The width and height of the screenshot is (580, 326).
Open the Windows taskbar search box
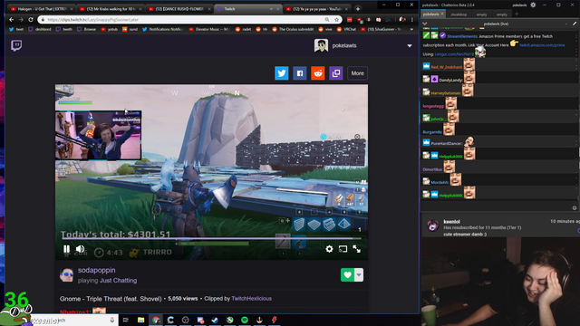74,320
